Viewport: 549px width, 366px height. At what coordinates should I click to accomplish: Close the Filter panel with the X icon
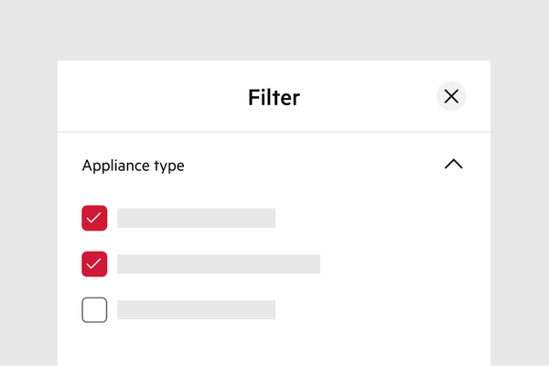pyautogui.click(x=451, y=96)
